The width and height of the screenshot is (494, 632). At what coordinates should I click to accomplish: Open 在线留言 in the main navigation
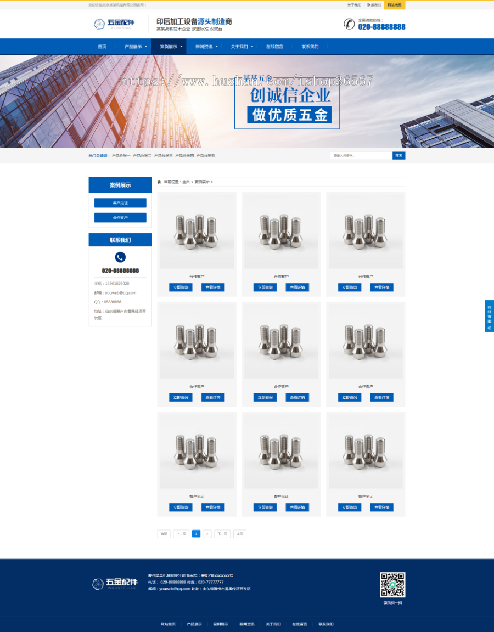pos(274,47)
